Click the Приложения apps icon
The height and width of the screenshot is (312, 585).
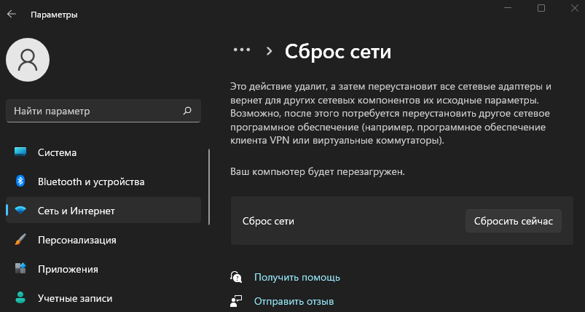point(20,269)
